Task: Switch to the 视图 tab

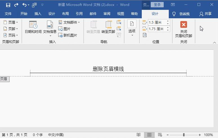Action: (121, 13)
